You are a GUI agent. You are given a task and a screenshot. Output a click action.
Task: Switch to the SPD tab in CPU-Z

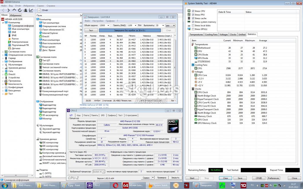(103, 115)
